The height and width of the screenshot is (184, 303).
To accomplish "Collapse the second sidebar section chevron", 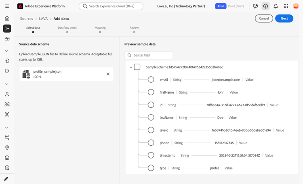I will tap(6, 84).
